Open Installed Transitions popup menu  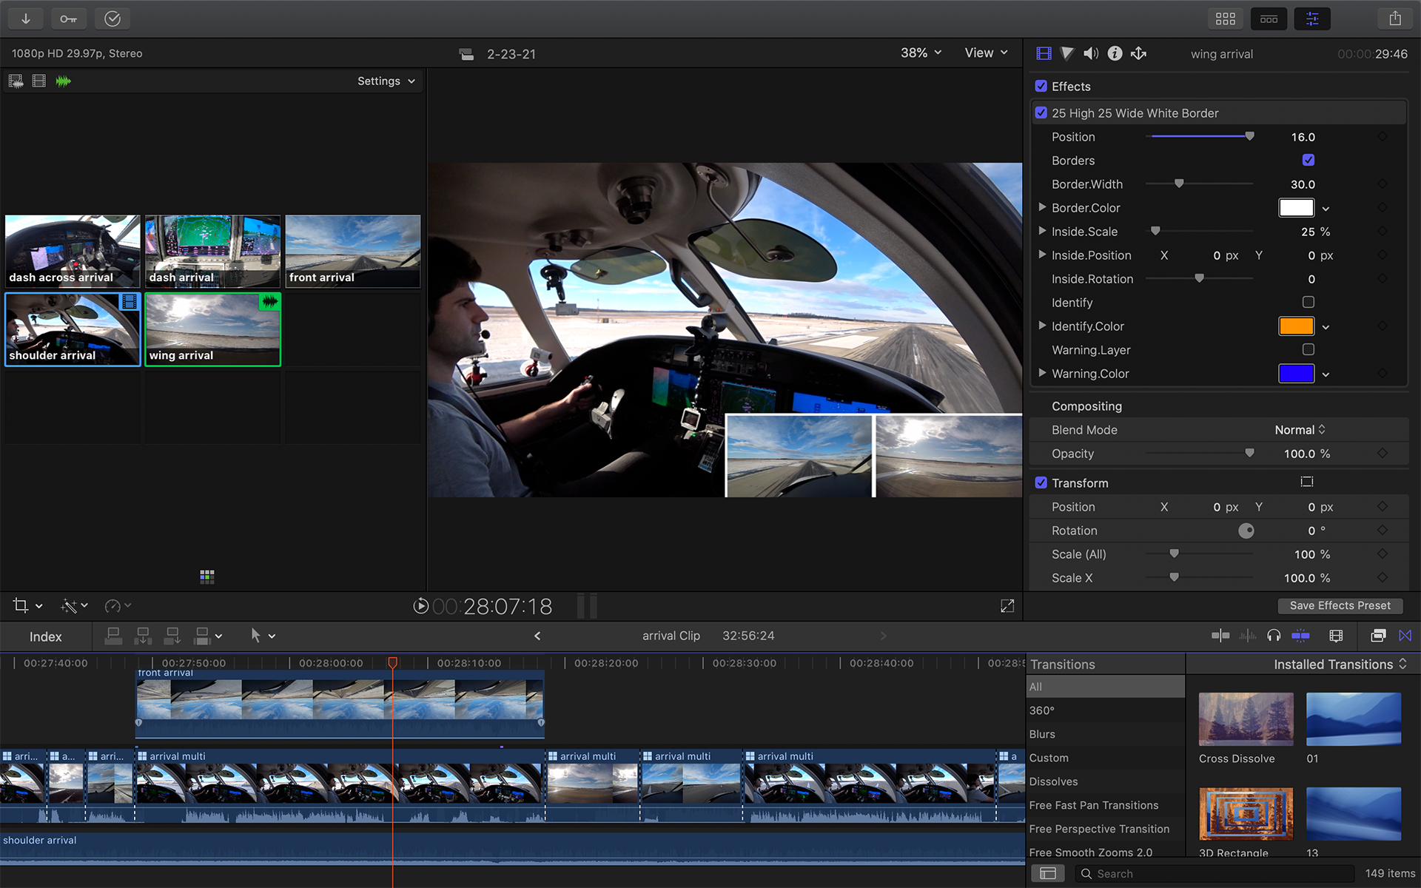[1340, 665]
